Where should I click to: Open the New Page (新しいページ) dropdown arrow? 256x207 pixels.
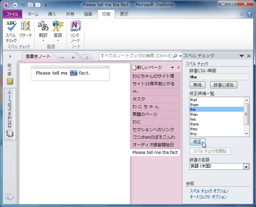pos(172,68)
